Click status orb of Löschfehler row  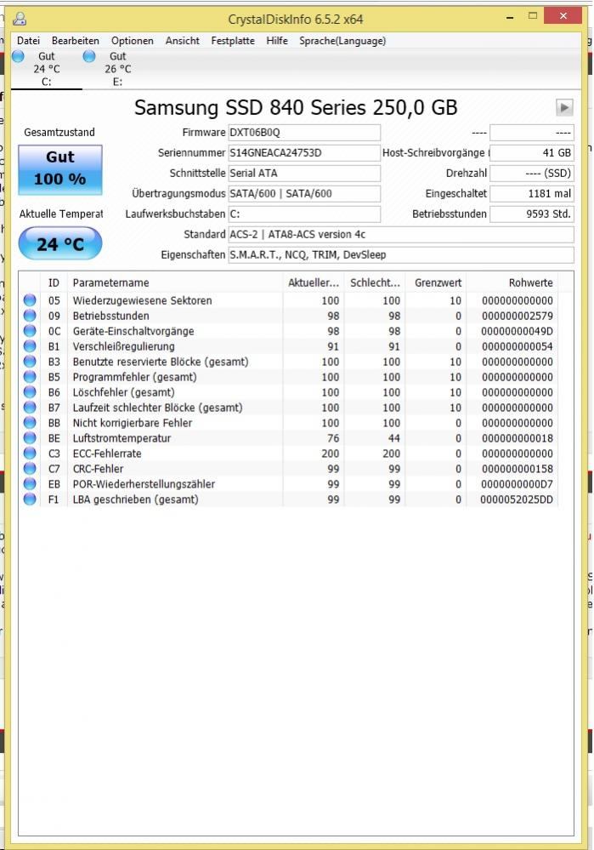30,392
